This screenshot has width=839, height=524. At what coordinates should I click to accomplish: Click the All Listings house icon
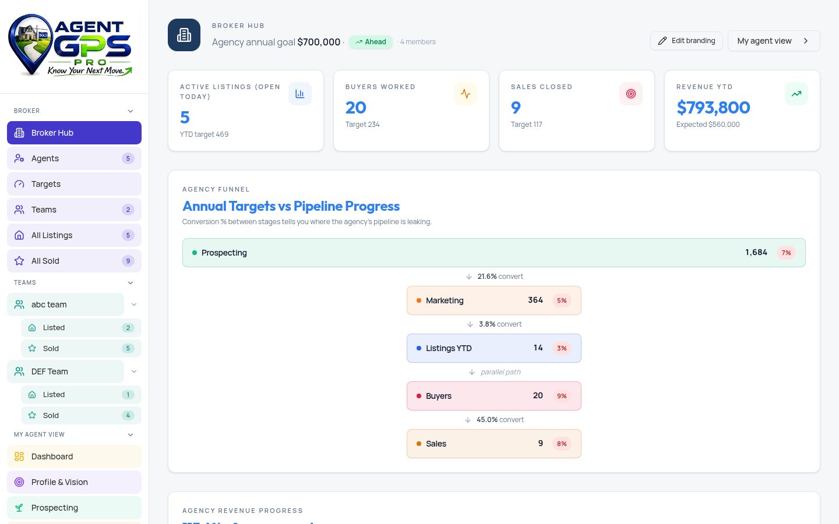coord(19,235)
